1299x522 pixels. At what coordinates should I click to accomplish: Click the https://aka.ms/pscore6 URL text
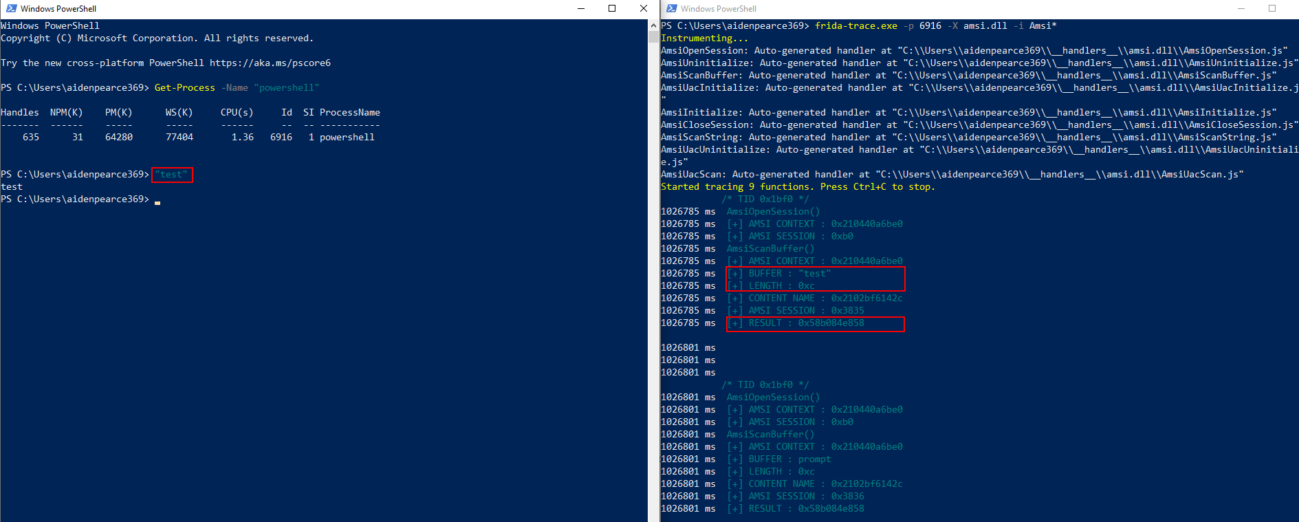click(270, 63)
